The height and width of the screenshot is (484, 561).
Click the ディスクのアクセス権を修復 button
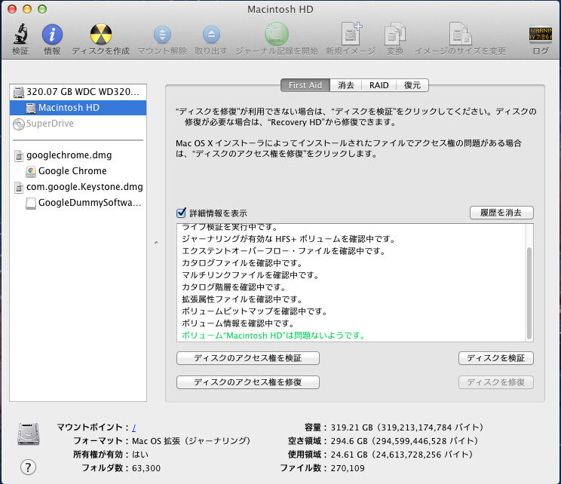(x=247, y=382)
